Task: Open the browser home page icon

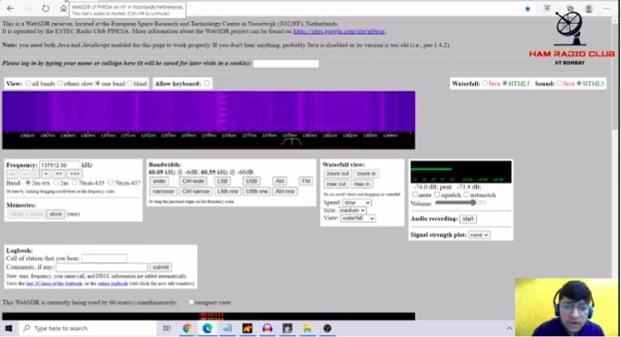Action: tap(63, 9)
